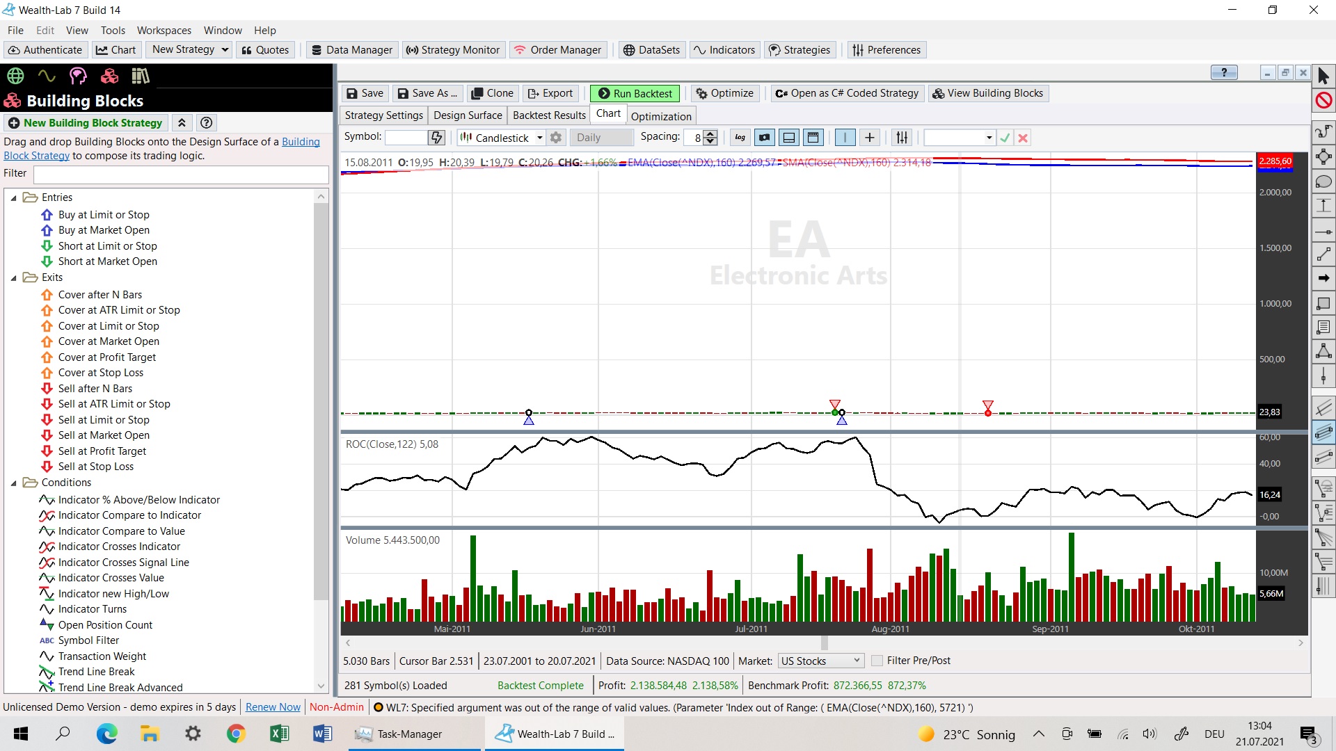The width and height of the screenshot is (1336, 751).
Task: Select the red no-entry drawing tool
Action: (x=1323, y=101)
